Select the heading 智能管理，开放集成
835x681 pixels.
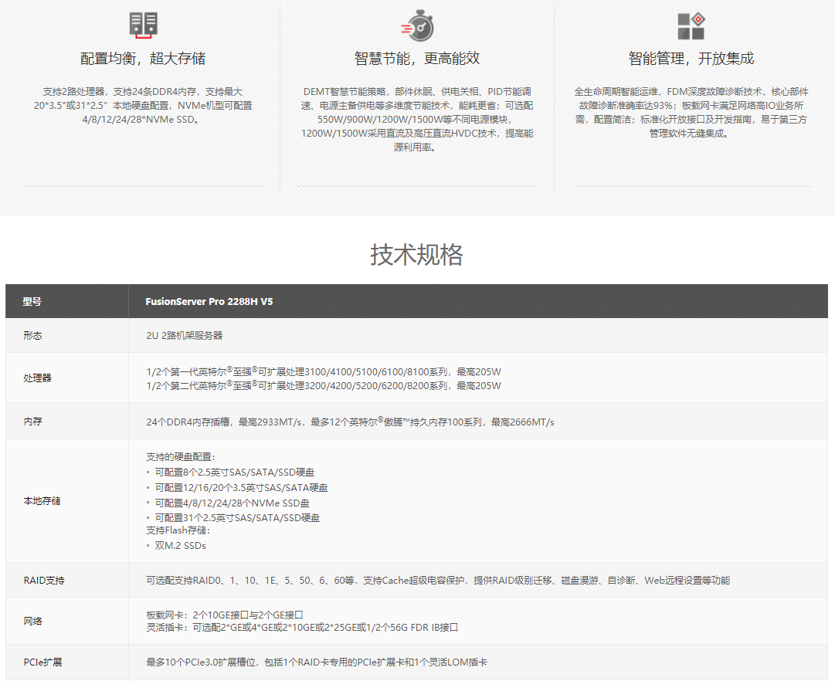pyautogui.click(x=691, y=59)
